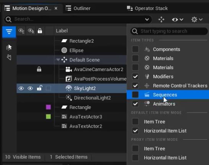
Task: Click the Animators item type icon
Action: [x=147, y=104]
